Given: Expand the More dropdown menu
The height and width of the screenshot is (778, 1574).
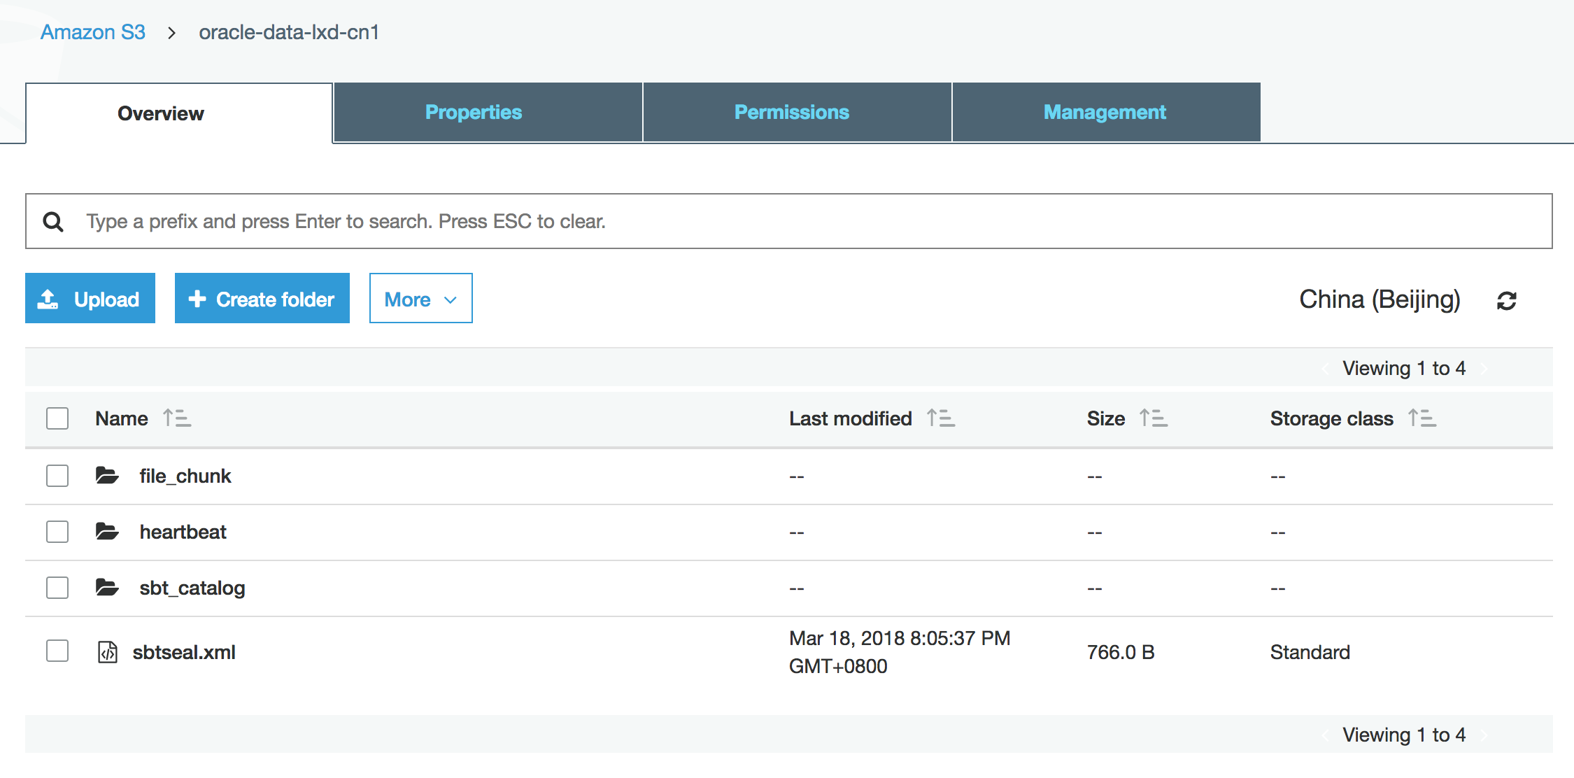Looking at the screenshot, I should coord(420,299).
